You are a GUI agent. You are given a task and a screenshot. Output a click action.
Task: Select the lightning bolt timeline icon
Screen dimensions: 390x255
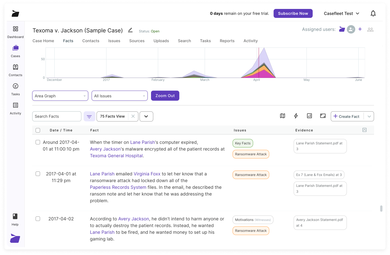click(x=296, y=116)
